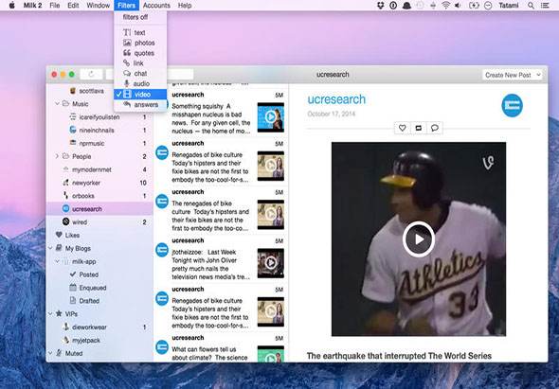
Task: Open the Window menu
Action: (98, 6)
